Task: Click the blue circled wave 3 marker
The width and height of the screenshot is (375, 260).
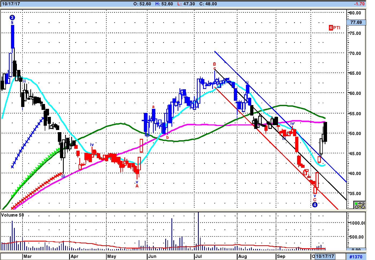Action: tap(12, 18)
